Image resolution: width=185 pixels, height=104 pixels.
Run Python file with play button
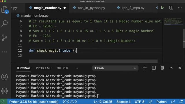click(x=162, y=8)
